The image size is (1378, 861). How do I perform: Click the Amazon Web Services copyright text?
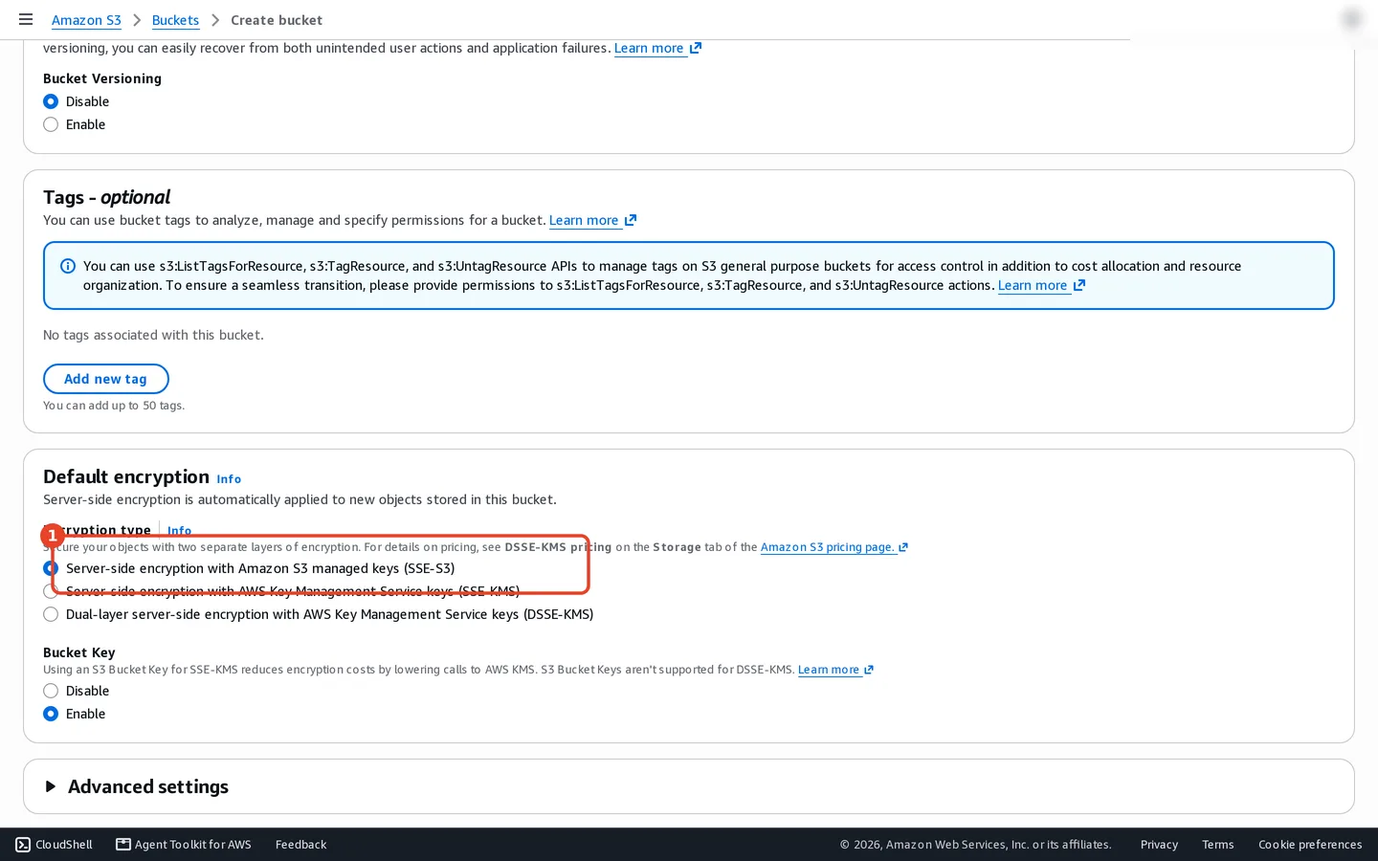976,845
